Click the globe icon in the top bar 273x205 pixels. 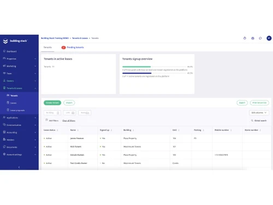click(253, 38)
